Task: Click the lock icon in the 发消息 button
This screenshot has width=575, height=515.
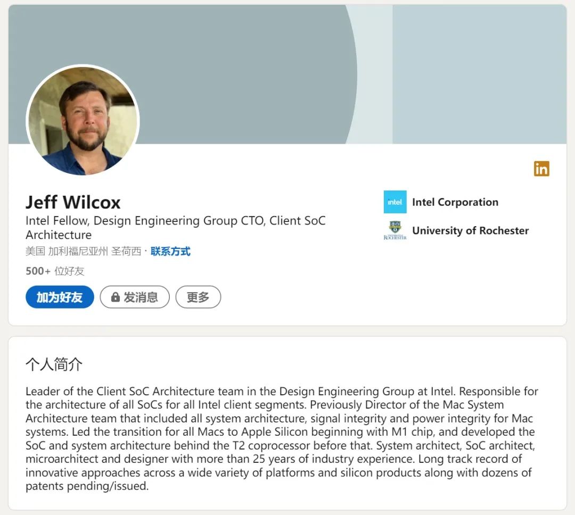Action: (x=115, y=297)
